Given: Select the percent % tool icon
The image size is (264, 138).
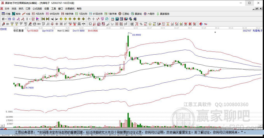Looking at the screenshot, I should pyautogui.click(x=141, y=24).
